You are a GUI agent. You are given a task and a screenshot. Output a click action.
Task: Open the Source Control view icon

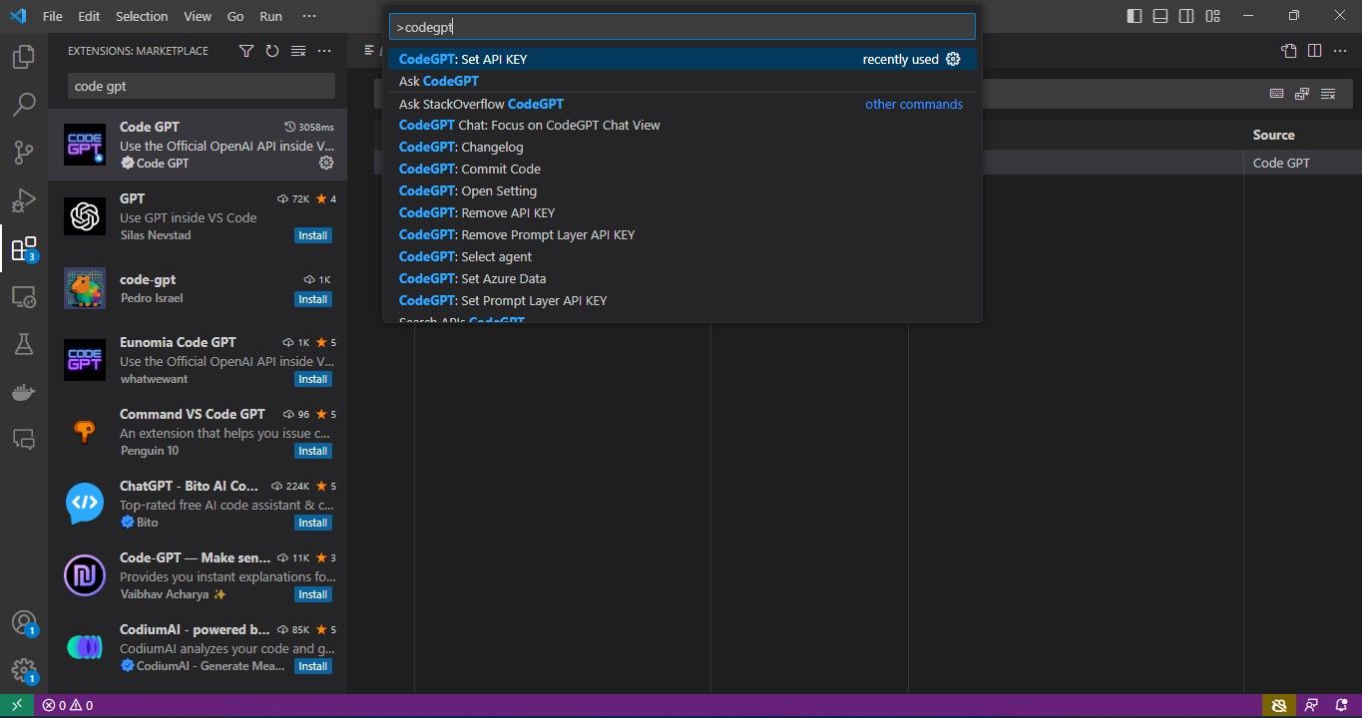[x=24, y=152]
